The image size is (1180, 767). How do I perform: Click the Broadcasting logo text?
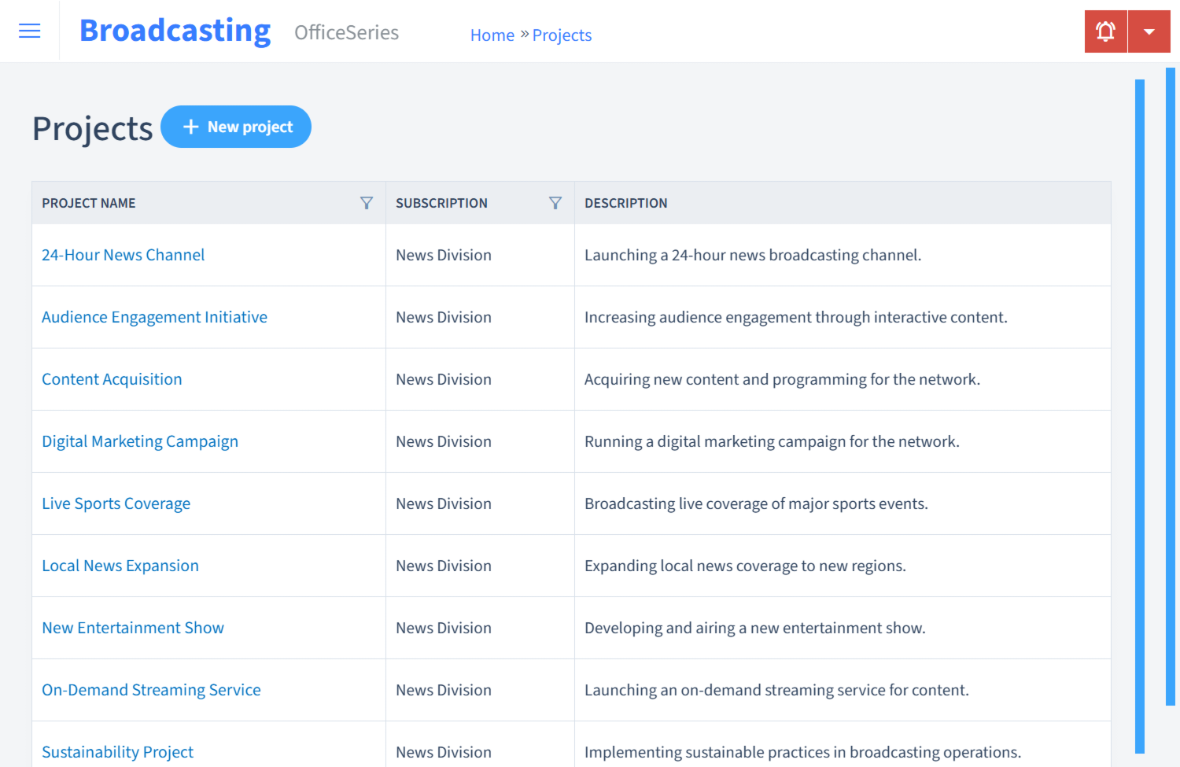click(175, 31)
